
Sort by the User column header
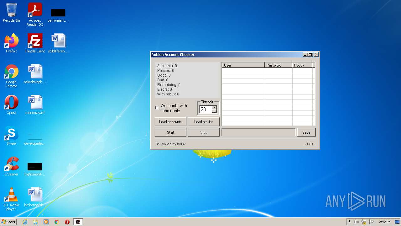pyautogui.click(x=243, y=65)
